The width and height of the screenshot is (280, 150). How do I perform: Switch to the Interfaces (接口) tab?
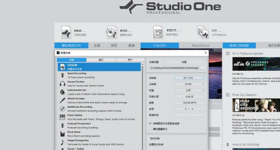[101, 60]
